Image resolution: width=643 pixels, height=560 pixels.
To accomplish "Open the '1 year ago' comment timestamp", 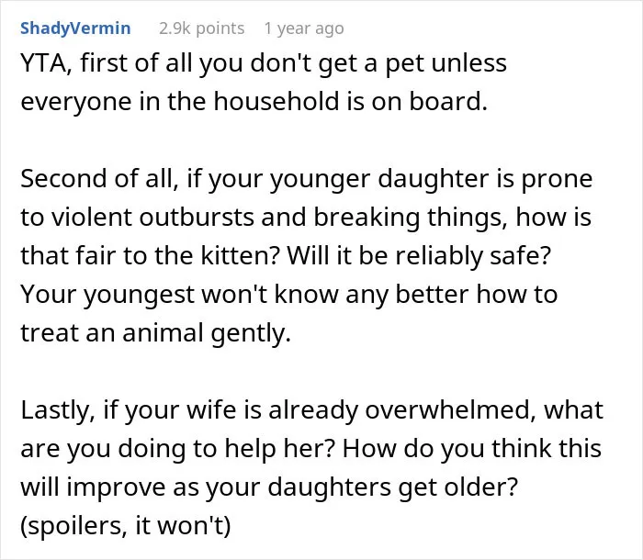I will [x=304, y=28].
